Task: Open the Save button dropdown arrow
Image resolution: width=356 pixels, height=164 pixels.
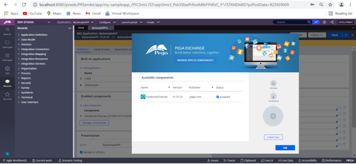Action: pos(346,35)
